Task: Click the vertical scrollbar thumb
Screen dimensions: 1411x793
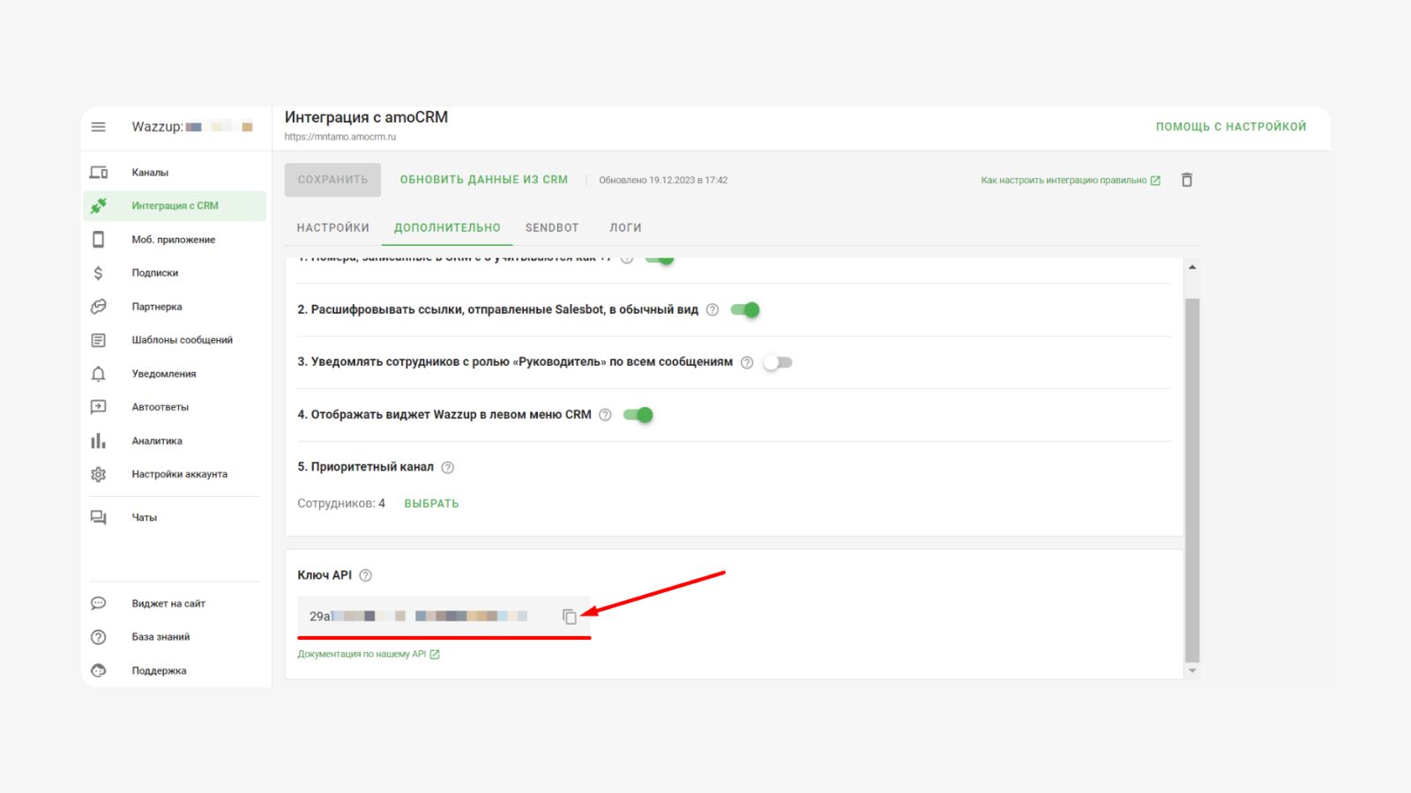Action: 1192,480
